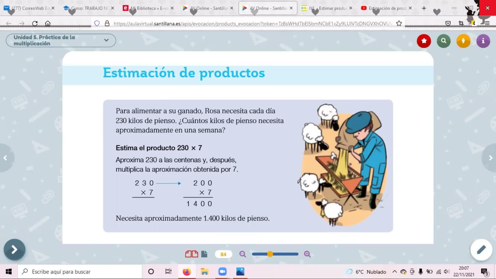
Task: Show hidden system tray icons
Action: coord(394,272)
